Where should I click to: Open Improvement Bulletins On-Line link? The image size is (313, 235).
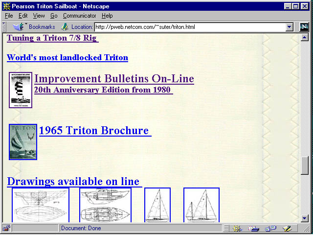point(114,78)
